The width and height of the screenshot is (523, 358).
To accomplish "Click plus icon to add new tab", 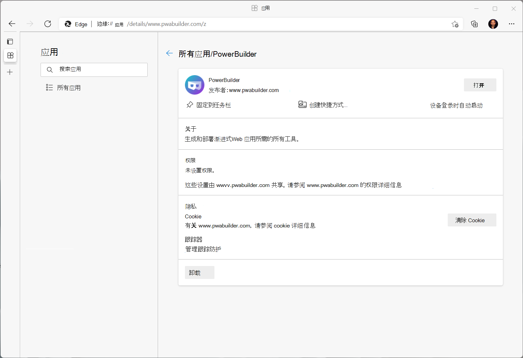I will click(10, 72).
